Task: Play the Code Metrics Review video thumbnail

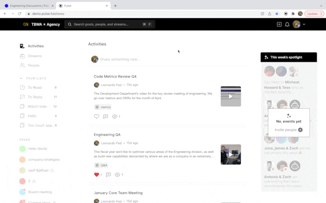Action: pos(231,96)
